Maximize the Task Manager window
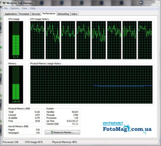 147,2
